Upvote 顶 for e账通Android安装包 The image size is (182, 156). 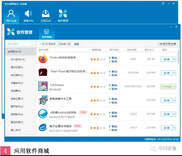pyautogui.click(x=113, y=113)
